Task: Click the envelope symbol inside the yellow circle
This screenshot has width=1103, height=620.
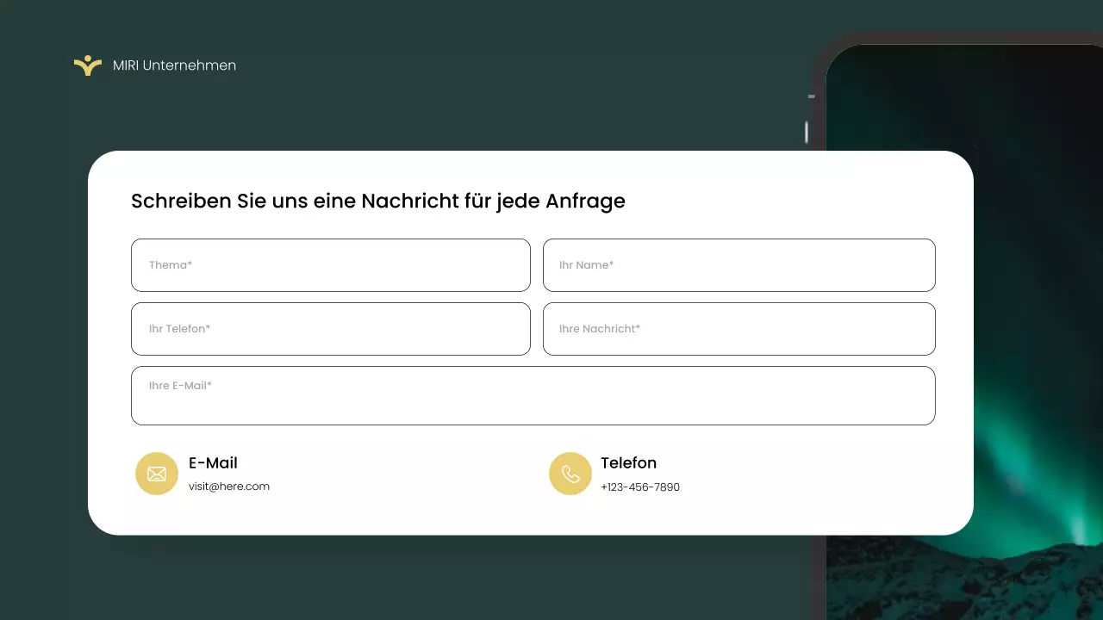Action: (x=156, y=474)
